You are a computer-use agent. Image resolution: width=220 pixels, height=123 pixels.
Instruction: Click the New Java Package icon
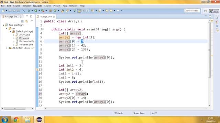pyautogui.click(x=51, y=11)
